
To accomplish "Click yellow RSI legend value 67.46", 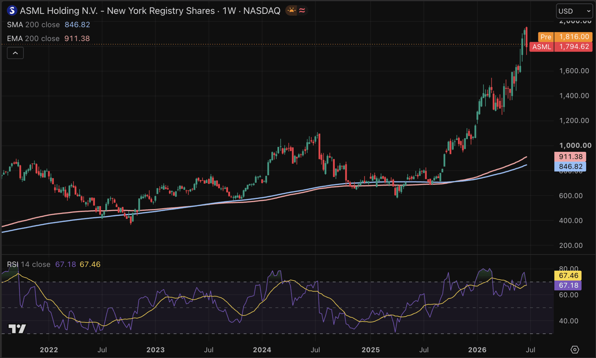I will pyautogui.click(x=90, y=264).
